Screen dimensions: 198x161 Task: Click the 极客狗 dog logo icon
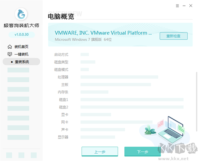(x=21, y=14)
